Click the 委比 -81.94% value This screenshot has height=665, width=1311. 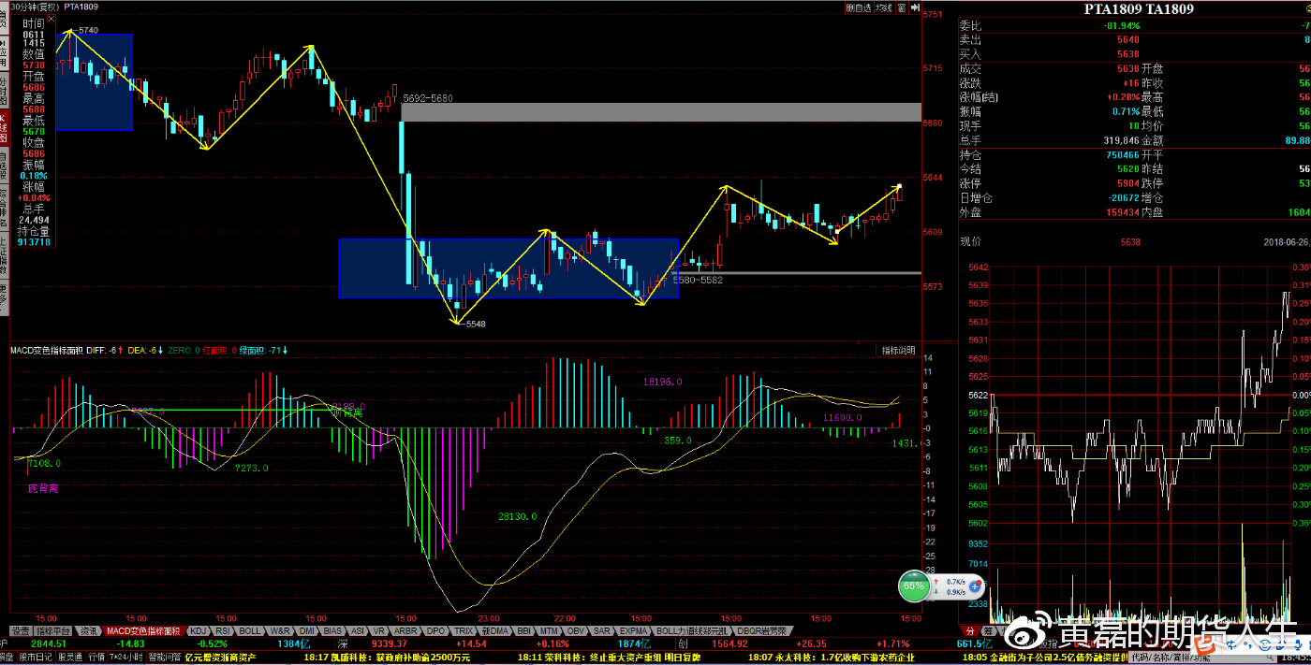click(x=1122, y=25)
